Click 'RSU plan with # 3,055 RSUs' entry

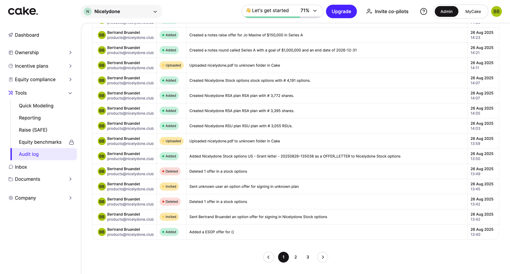point(241,126)
